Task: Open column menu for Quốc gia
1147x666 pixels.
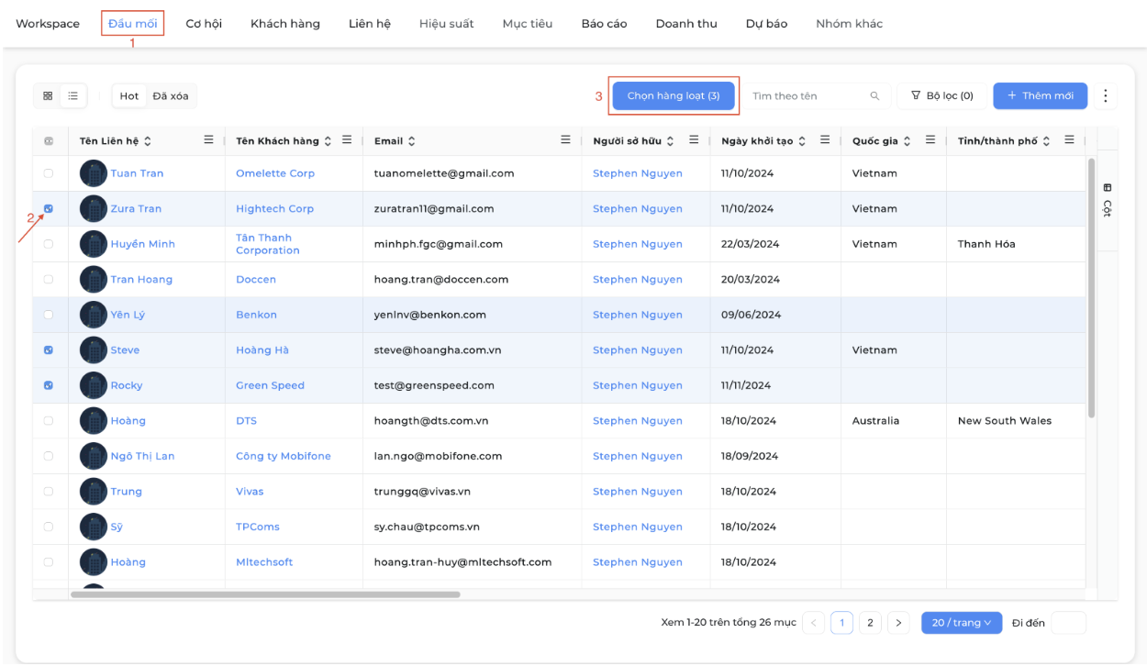Action: tap(930, 140)
